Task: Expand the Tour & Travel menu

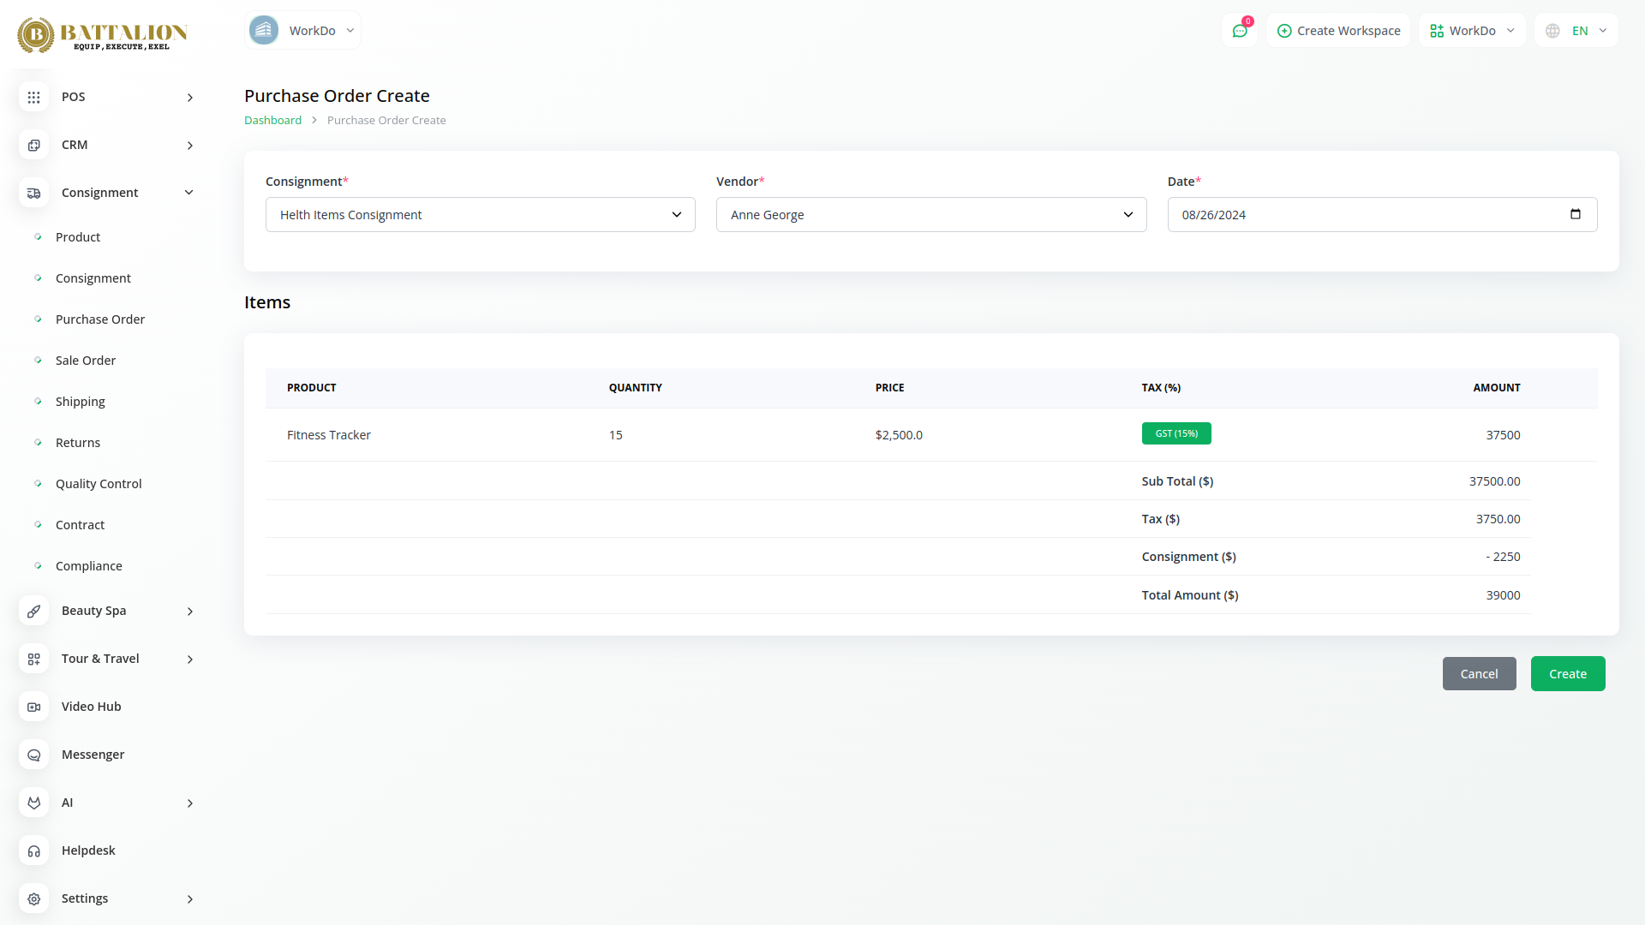Action: pos(189,659)
